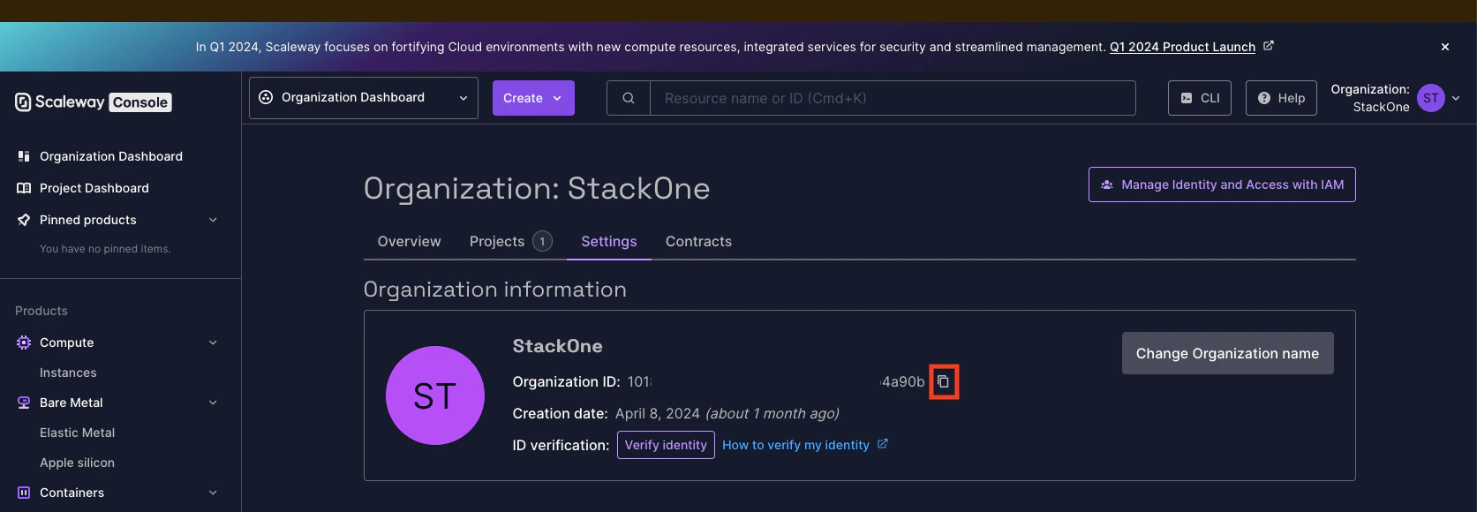Click the Bare Metal sidebar label

click(x=72, y=403)
